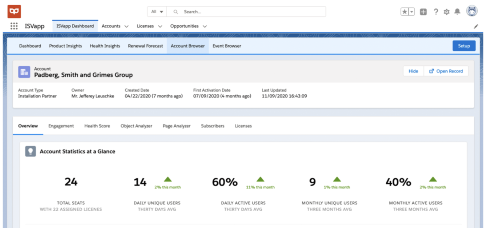Open the Favorites star icon
The width and height of the screenshot is (489, 228).
[404, 12]
